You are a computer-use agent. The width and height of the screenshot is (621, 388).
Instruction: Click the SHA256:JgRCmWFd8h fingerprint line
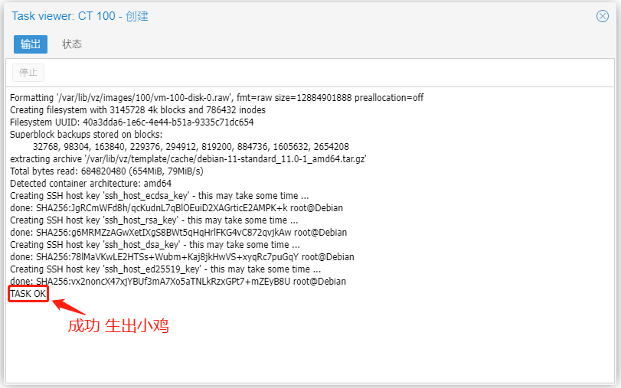pyautogui.click(x=176, y=208)
